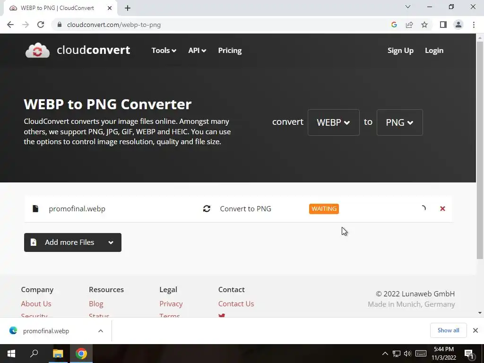Click the tab search chevron in title bar
Screen dimensions: 484x363
pyautogui.click(x=408, y=7)
